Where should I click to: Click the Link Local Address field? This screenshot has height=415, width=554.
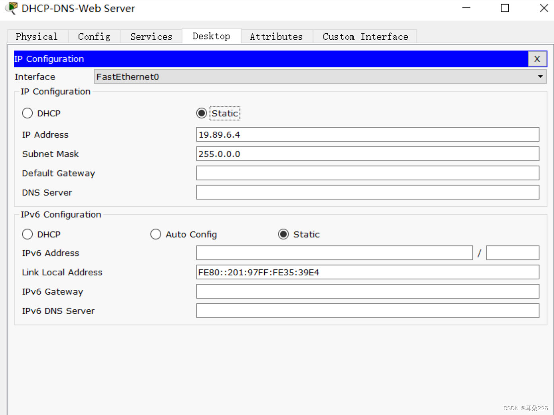click(x=368, y=272)
